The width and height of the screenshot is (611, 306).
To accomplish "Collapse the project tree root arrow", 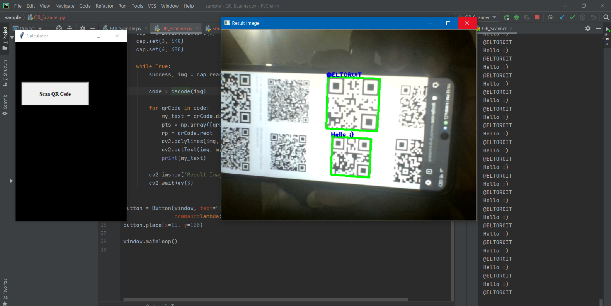I will (x=12, y=38).
